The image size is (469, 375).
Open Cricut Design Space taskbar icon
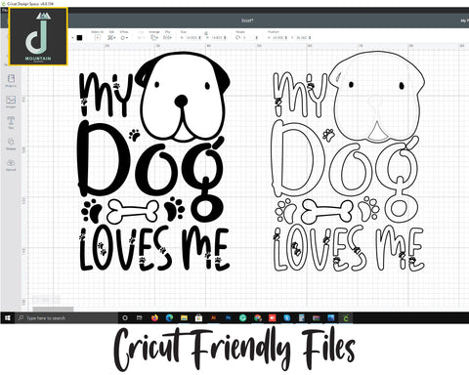point(346,318)
